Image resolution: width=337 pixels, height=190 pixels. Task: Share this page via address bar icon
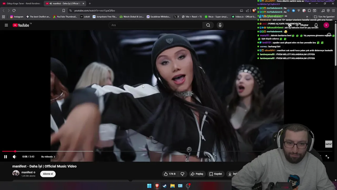[247, 11]
